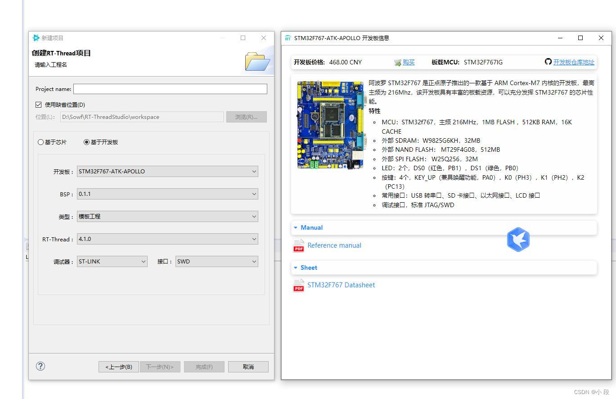Click the 取消 button
616x399 pixels.
[x=248, y=367]
